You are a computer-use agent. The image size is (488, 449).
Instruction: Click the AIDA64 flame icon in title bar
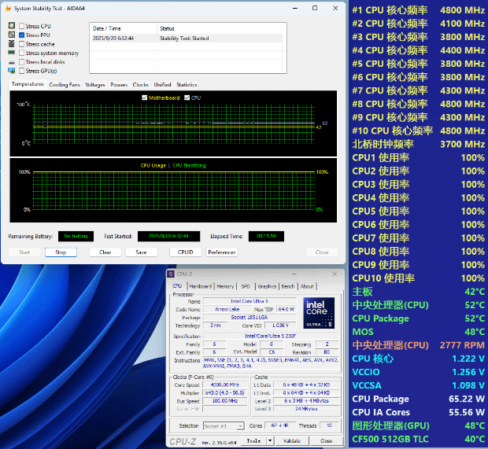[9, 9]
